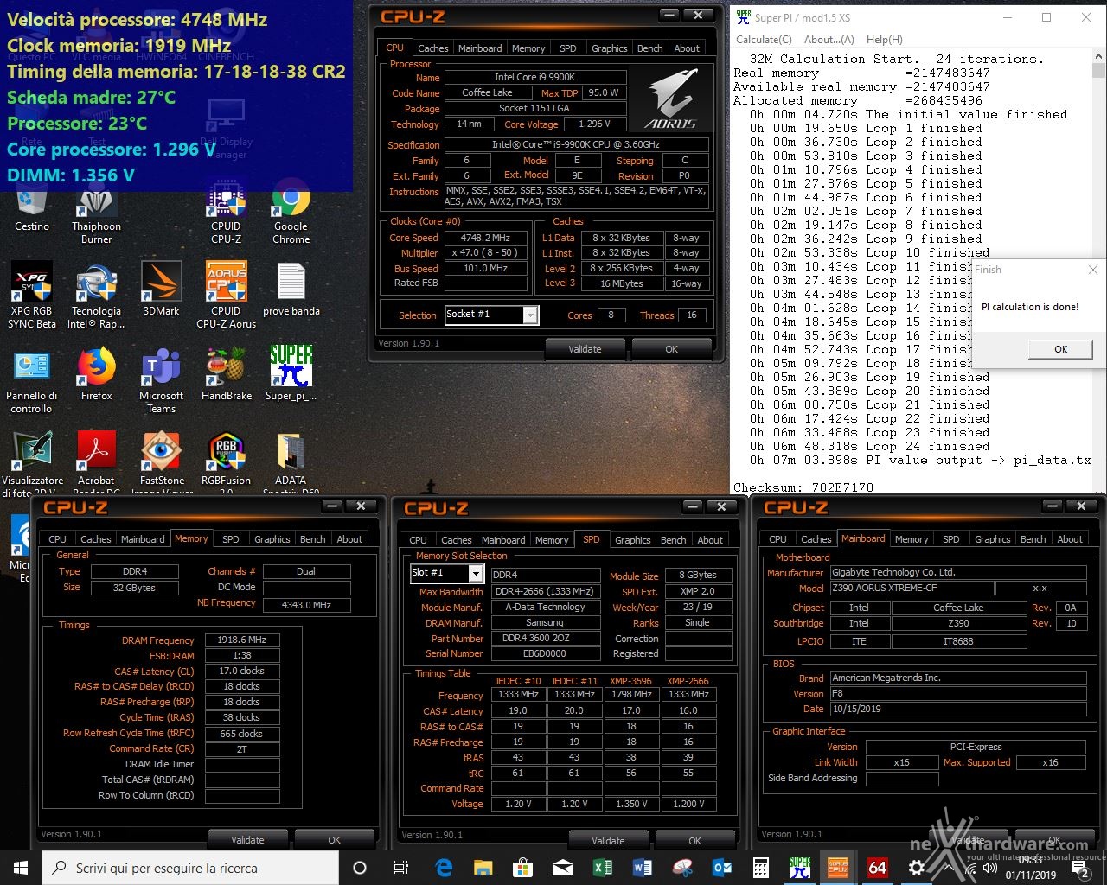Open Acrobat Reader DC desktop icon
The height and width of the screenshot is (885, 1107).
point(96,462)
